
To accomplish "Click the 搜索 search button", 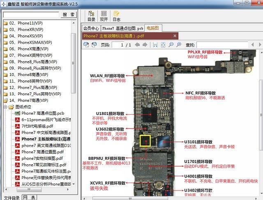I will [69, 15].
